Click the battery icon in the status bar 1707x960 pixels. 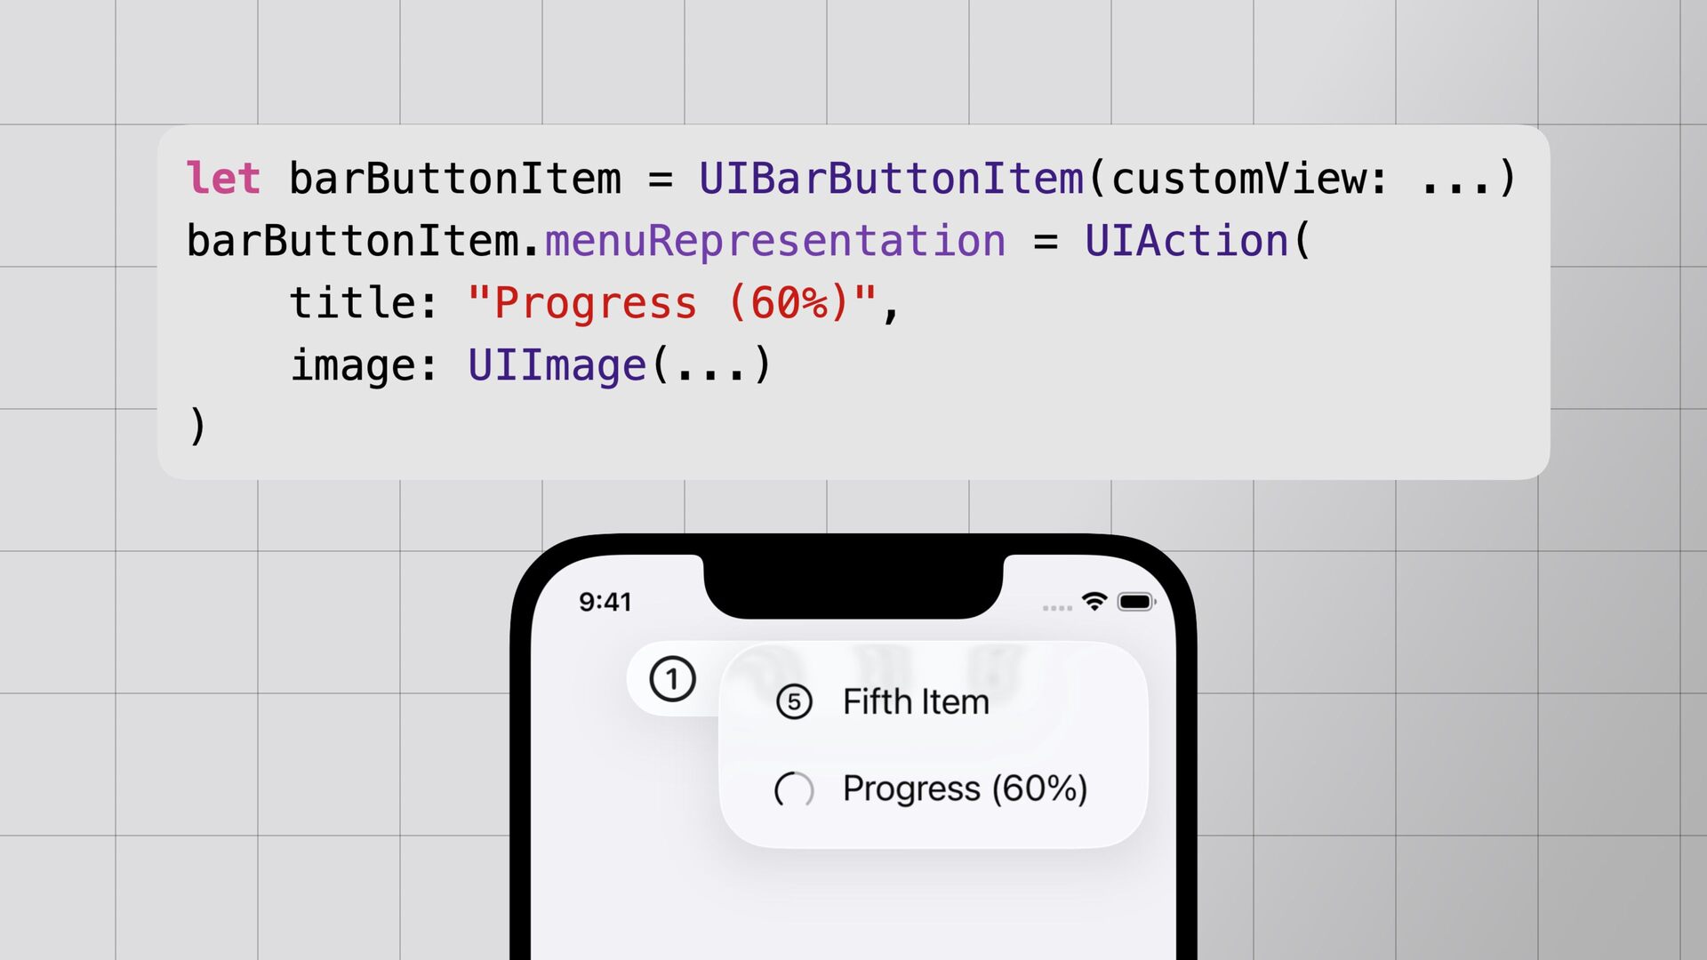1135,602
